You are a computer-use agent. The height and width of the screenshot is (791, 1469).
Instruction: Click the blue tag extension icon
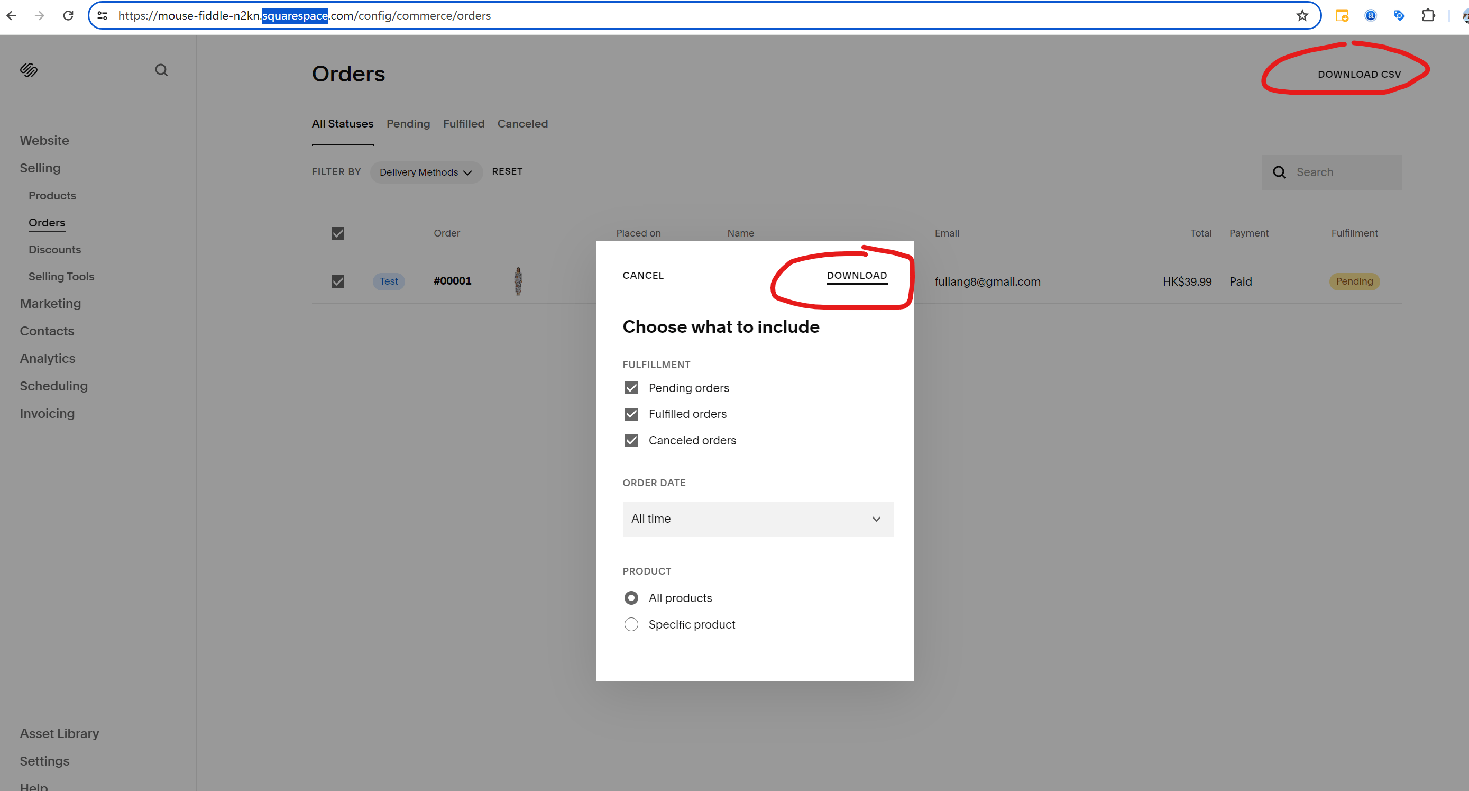point(1399,15)
